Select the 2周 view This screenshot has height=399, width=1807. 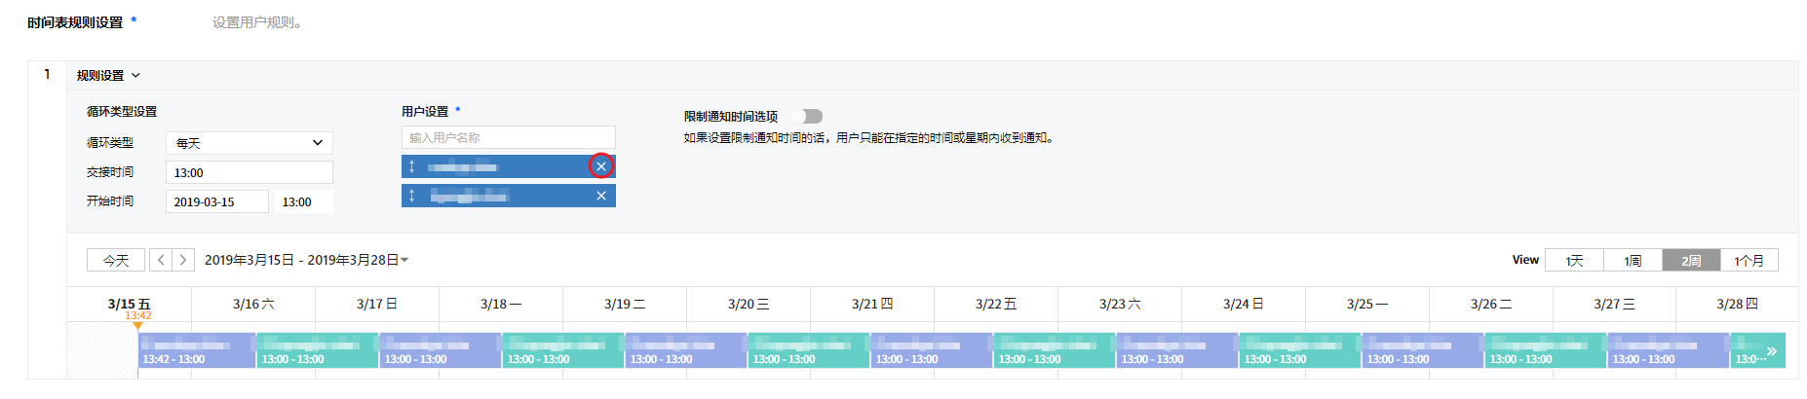1691,260
